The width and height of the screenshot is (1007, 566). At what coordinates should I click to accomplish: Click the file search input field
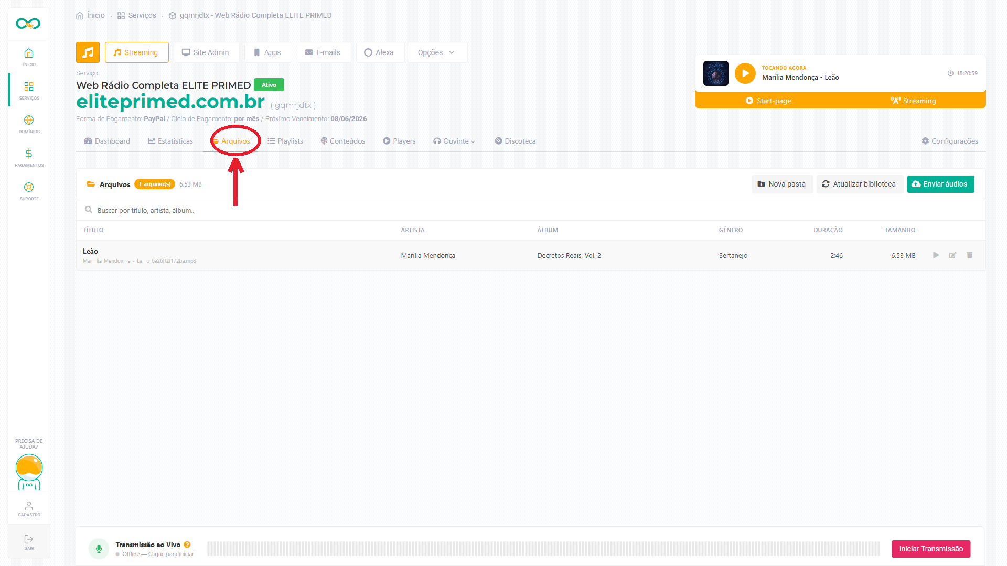531,210
